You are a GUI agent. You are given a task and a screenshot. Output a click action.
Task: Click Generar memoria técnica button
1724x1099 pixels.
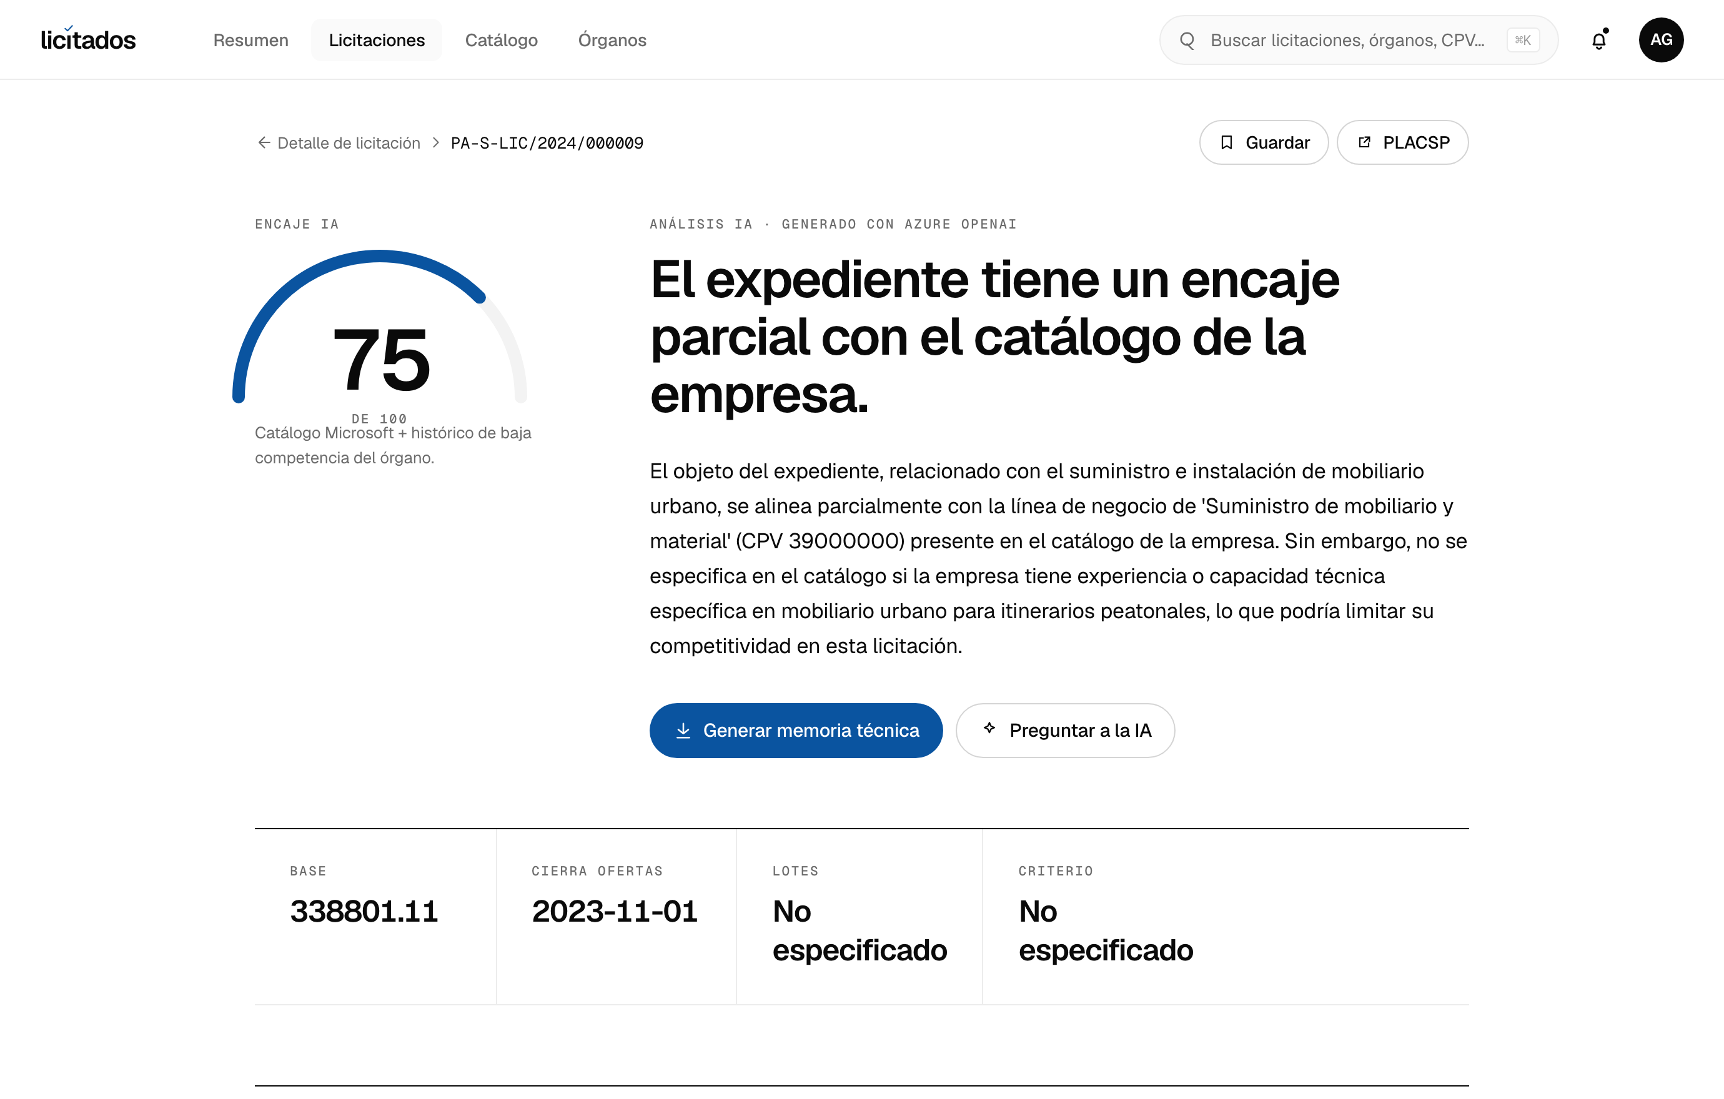[x=796, y=731]
